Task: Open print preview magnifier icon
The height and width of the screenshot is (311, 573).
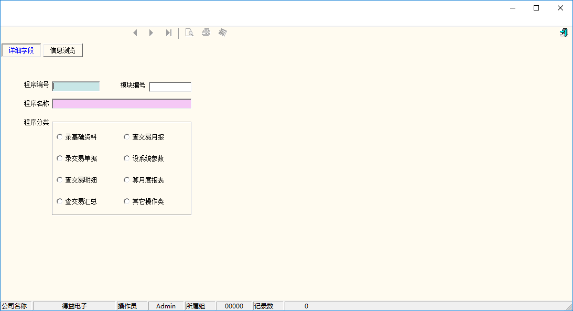Action: [189, 33]
